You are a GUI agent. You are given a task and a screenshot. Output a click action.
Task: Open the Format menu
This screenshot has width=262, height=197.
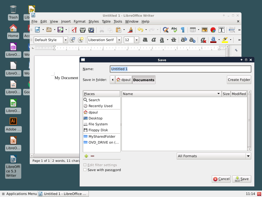pos(79,21)
